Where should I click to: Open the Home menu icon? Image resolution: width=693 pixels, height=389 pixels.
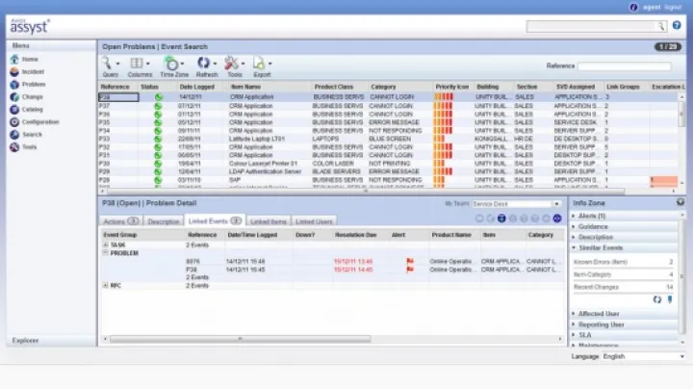click(14, 59)
